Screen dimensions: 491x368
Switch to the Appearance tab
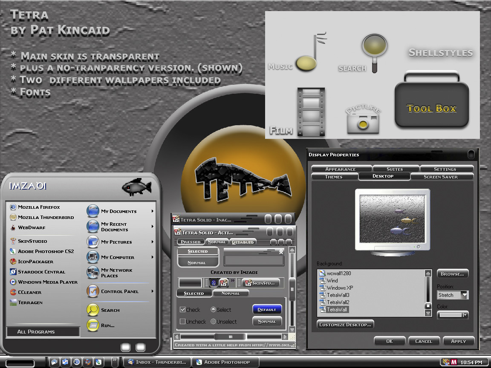point(341,169)
